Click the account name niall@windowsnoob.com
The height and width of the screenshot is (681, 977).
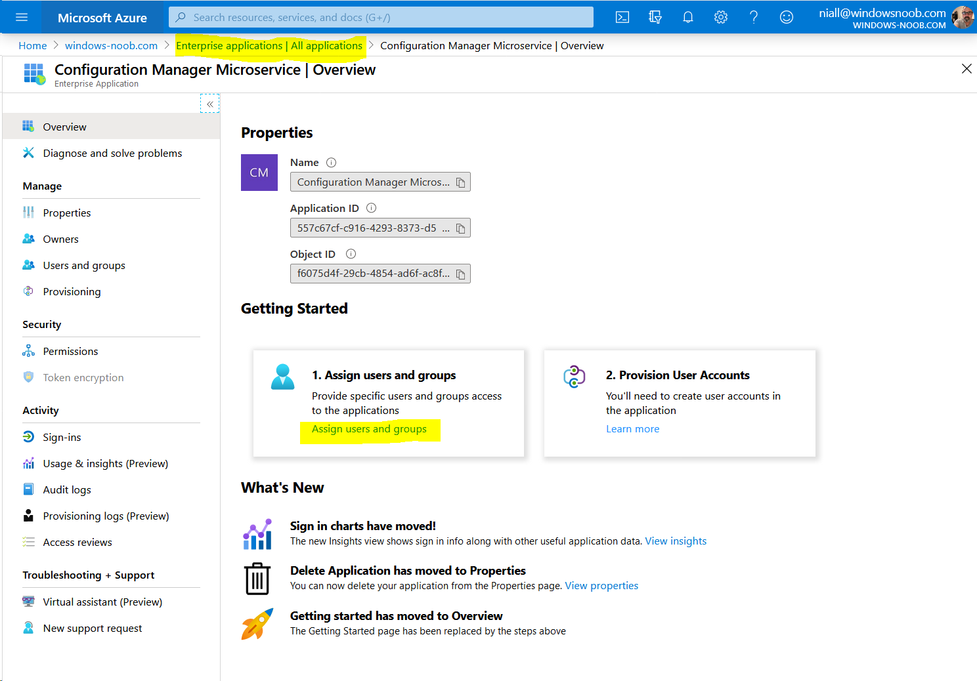(x=882, y=12)
